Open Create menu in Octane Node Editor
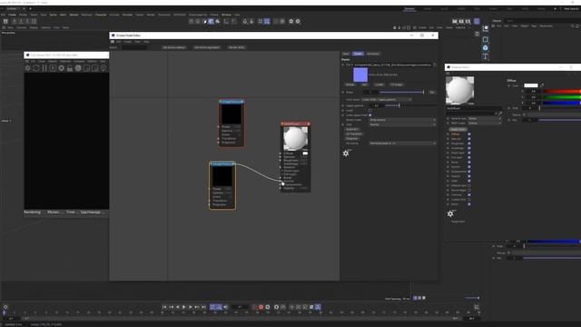 tap(127, 42)
